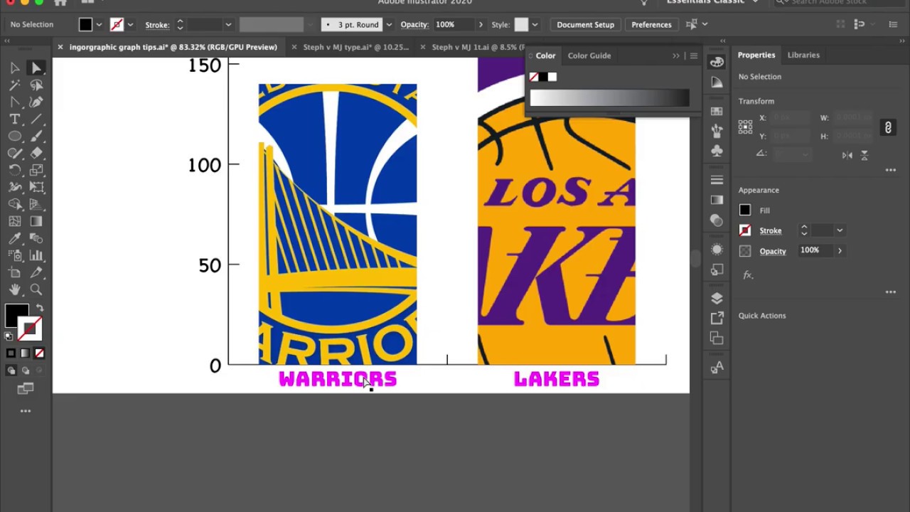The width and height of the screenshot is (910, 512).
Task: Select the Lasso tool
Action: coord(36,85)
